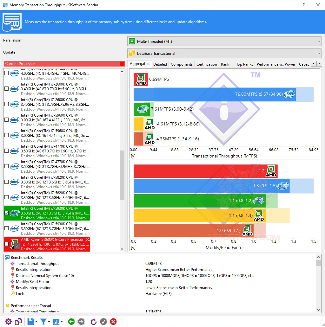Click the red cancel X icon
Image resolution: width=325 pixels, height=327 pixels.
113,322
